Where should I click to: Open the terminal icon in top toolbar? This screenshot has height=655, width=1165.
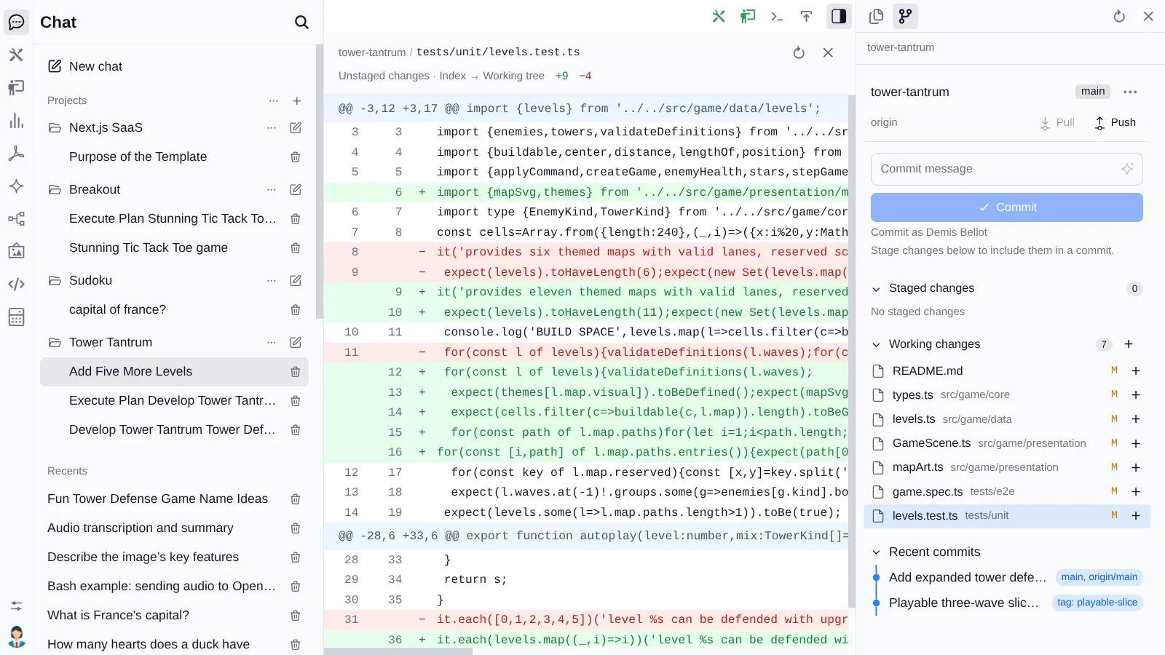[x=777, y=17]
